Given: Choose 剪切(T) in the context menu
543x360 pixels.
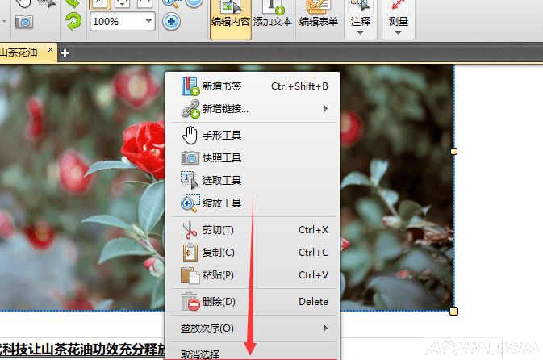Looking at the screenshot, I should (x=253, y=230).
